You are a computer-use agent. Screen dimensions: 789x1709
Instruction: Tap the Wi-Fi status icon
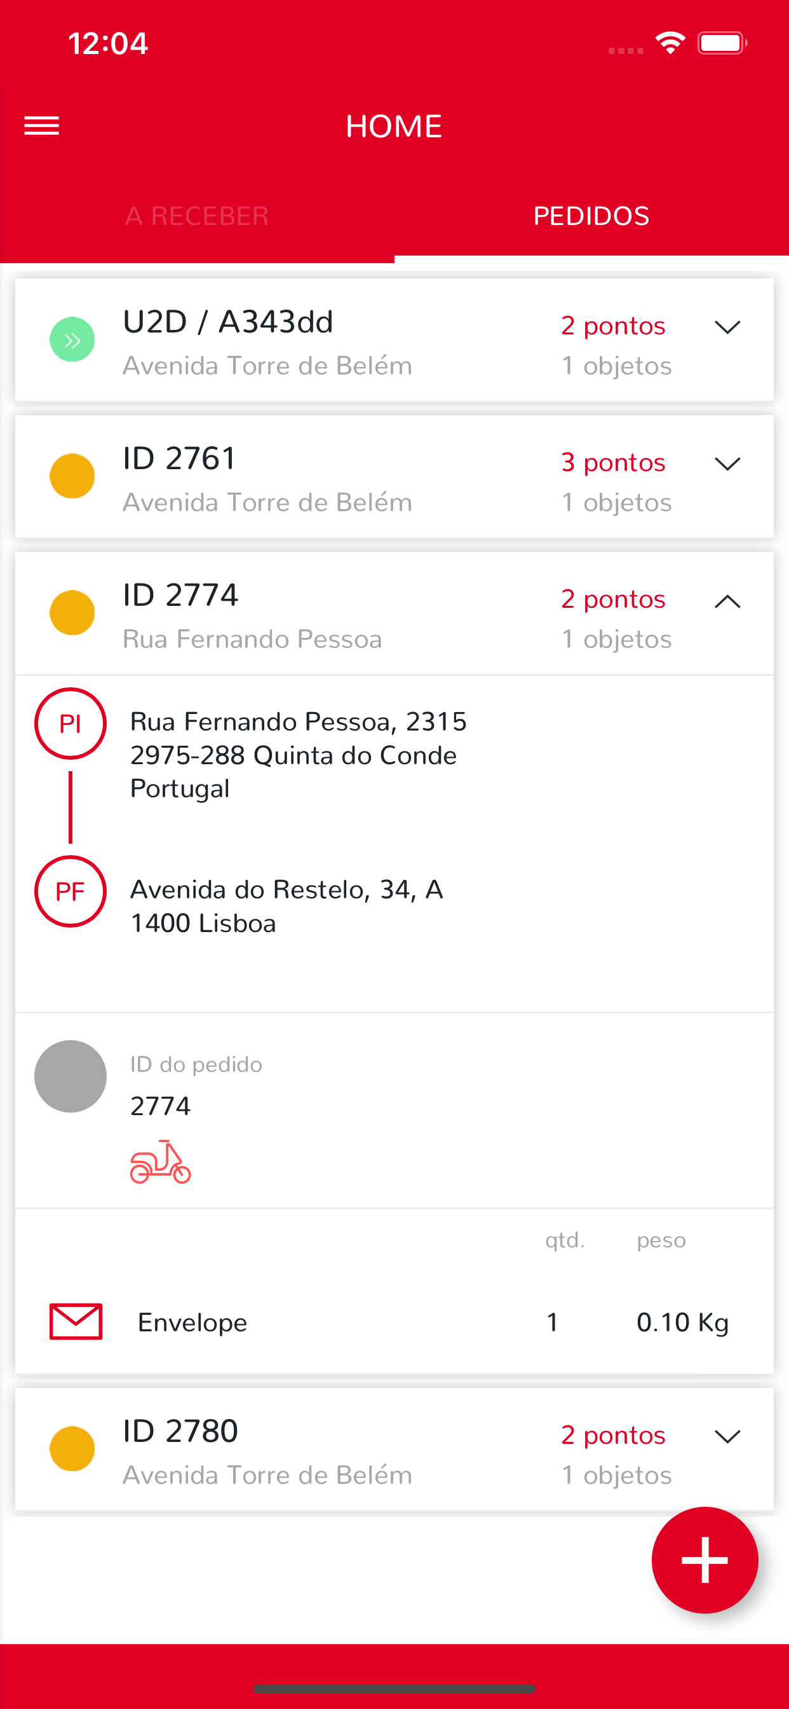coord(670,44)
